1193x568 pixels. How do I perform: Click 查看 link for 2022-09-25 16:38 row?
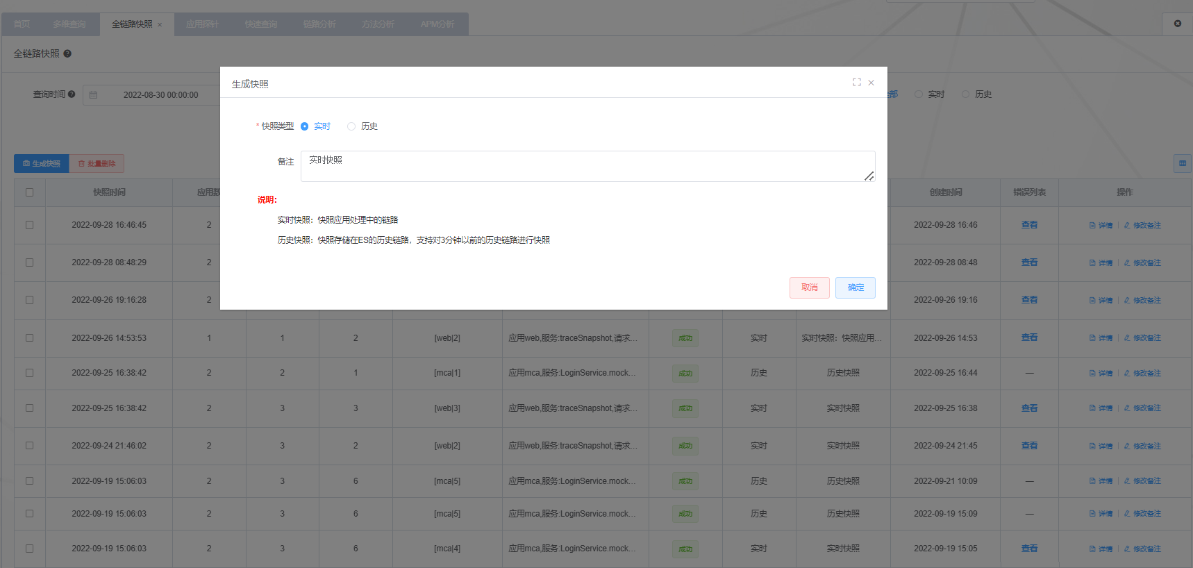click(x=1029, y=408)
